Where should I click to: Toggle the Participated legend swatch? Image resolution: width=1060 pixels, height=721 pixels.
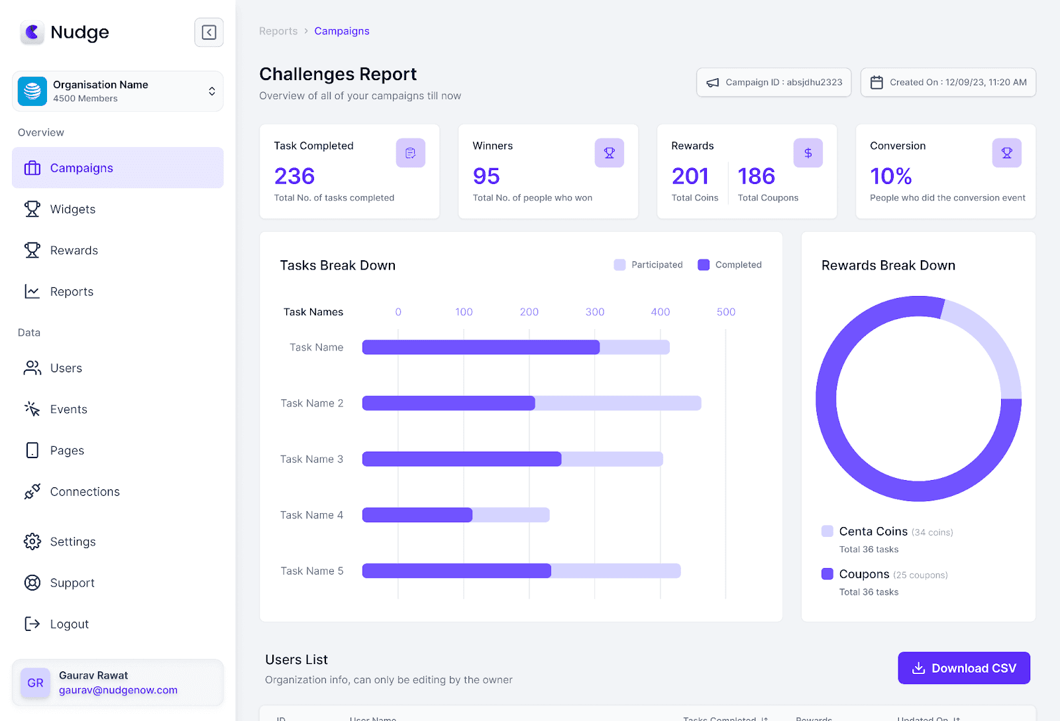point(619,265)
